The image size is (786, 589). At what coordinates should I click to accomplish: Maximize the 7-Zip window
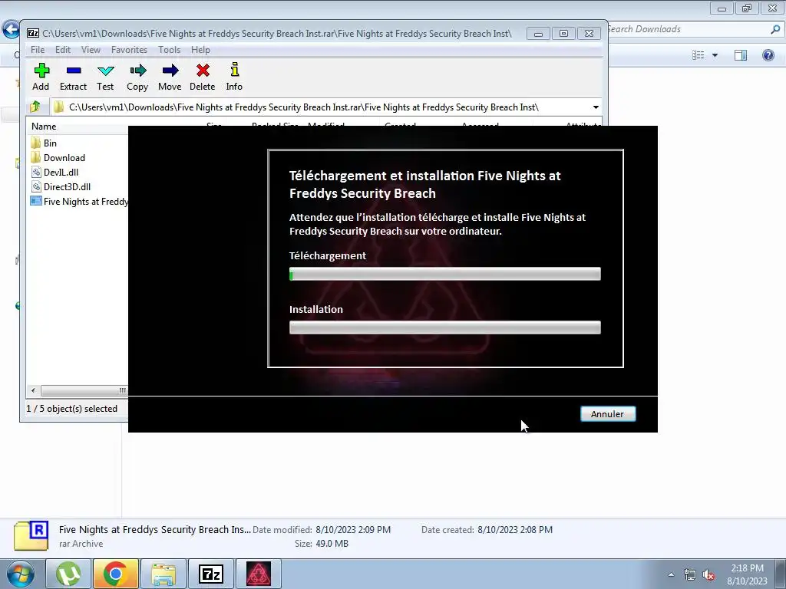click(563, 34)
